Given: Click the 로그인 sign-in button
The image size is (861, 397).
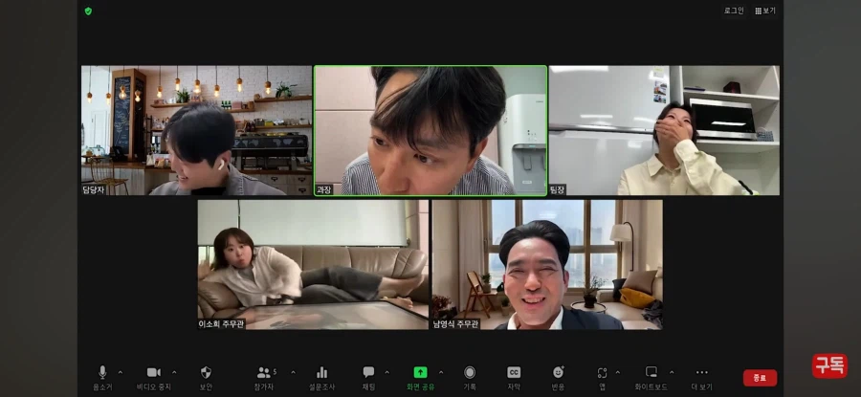Looking at the screenshot, I should (734, 11).
